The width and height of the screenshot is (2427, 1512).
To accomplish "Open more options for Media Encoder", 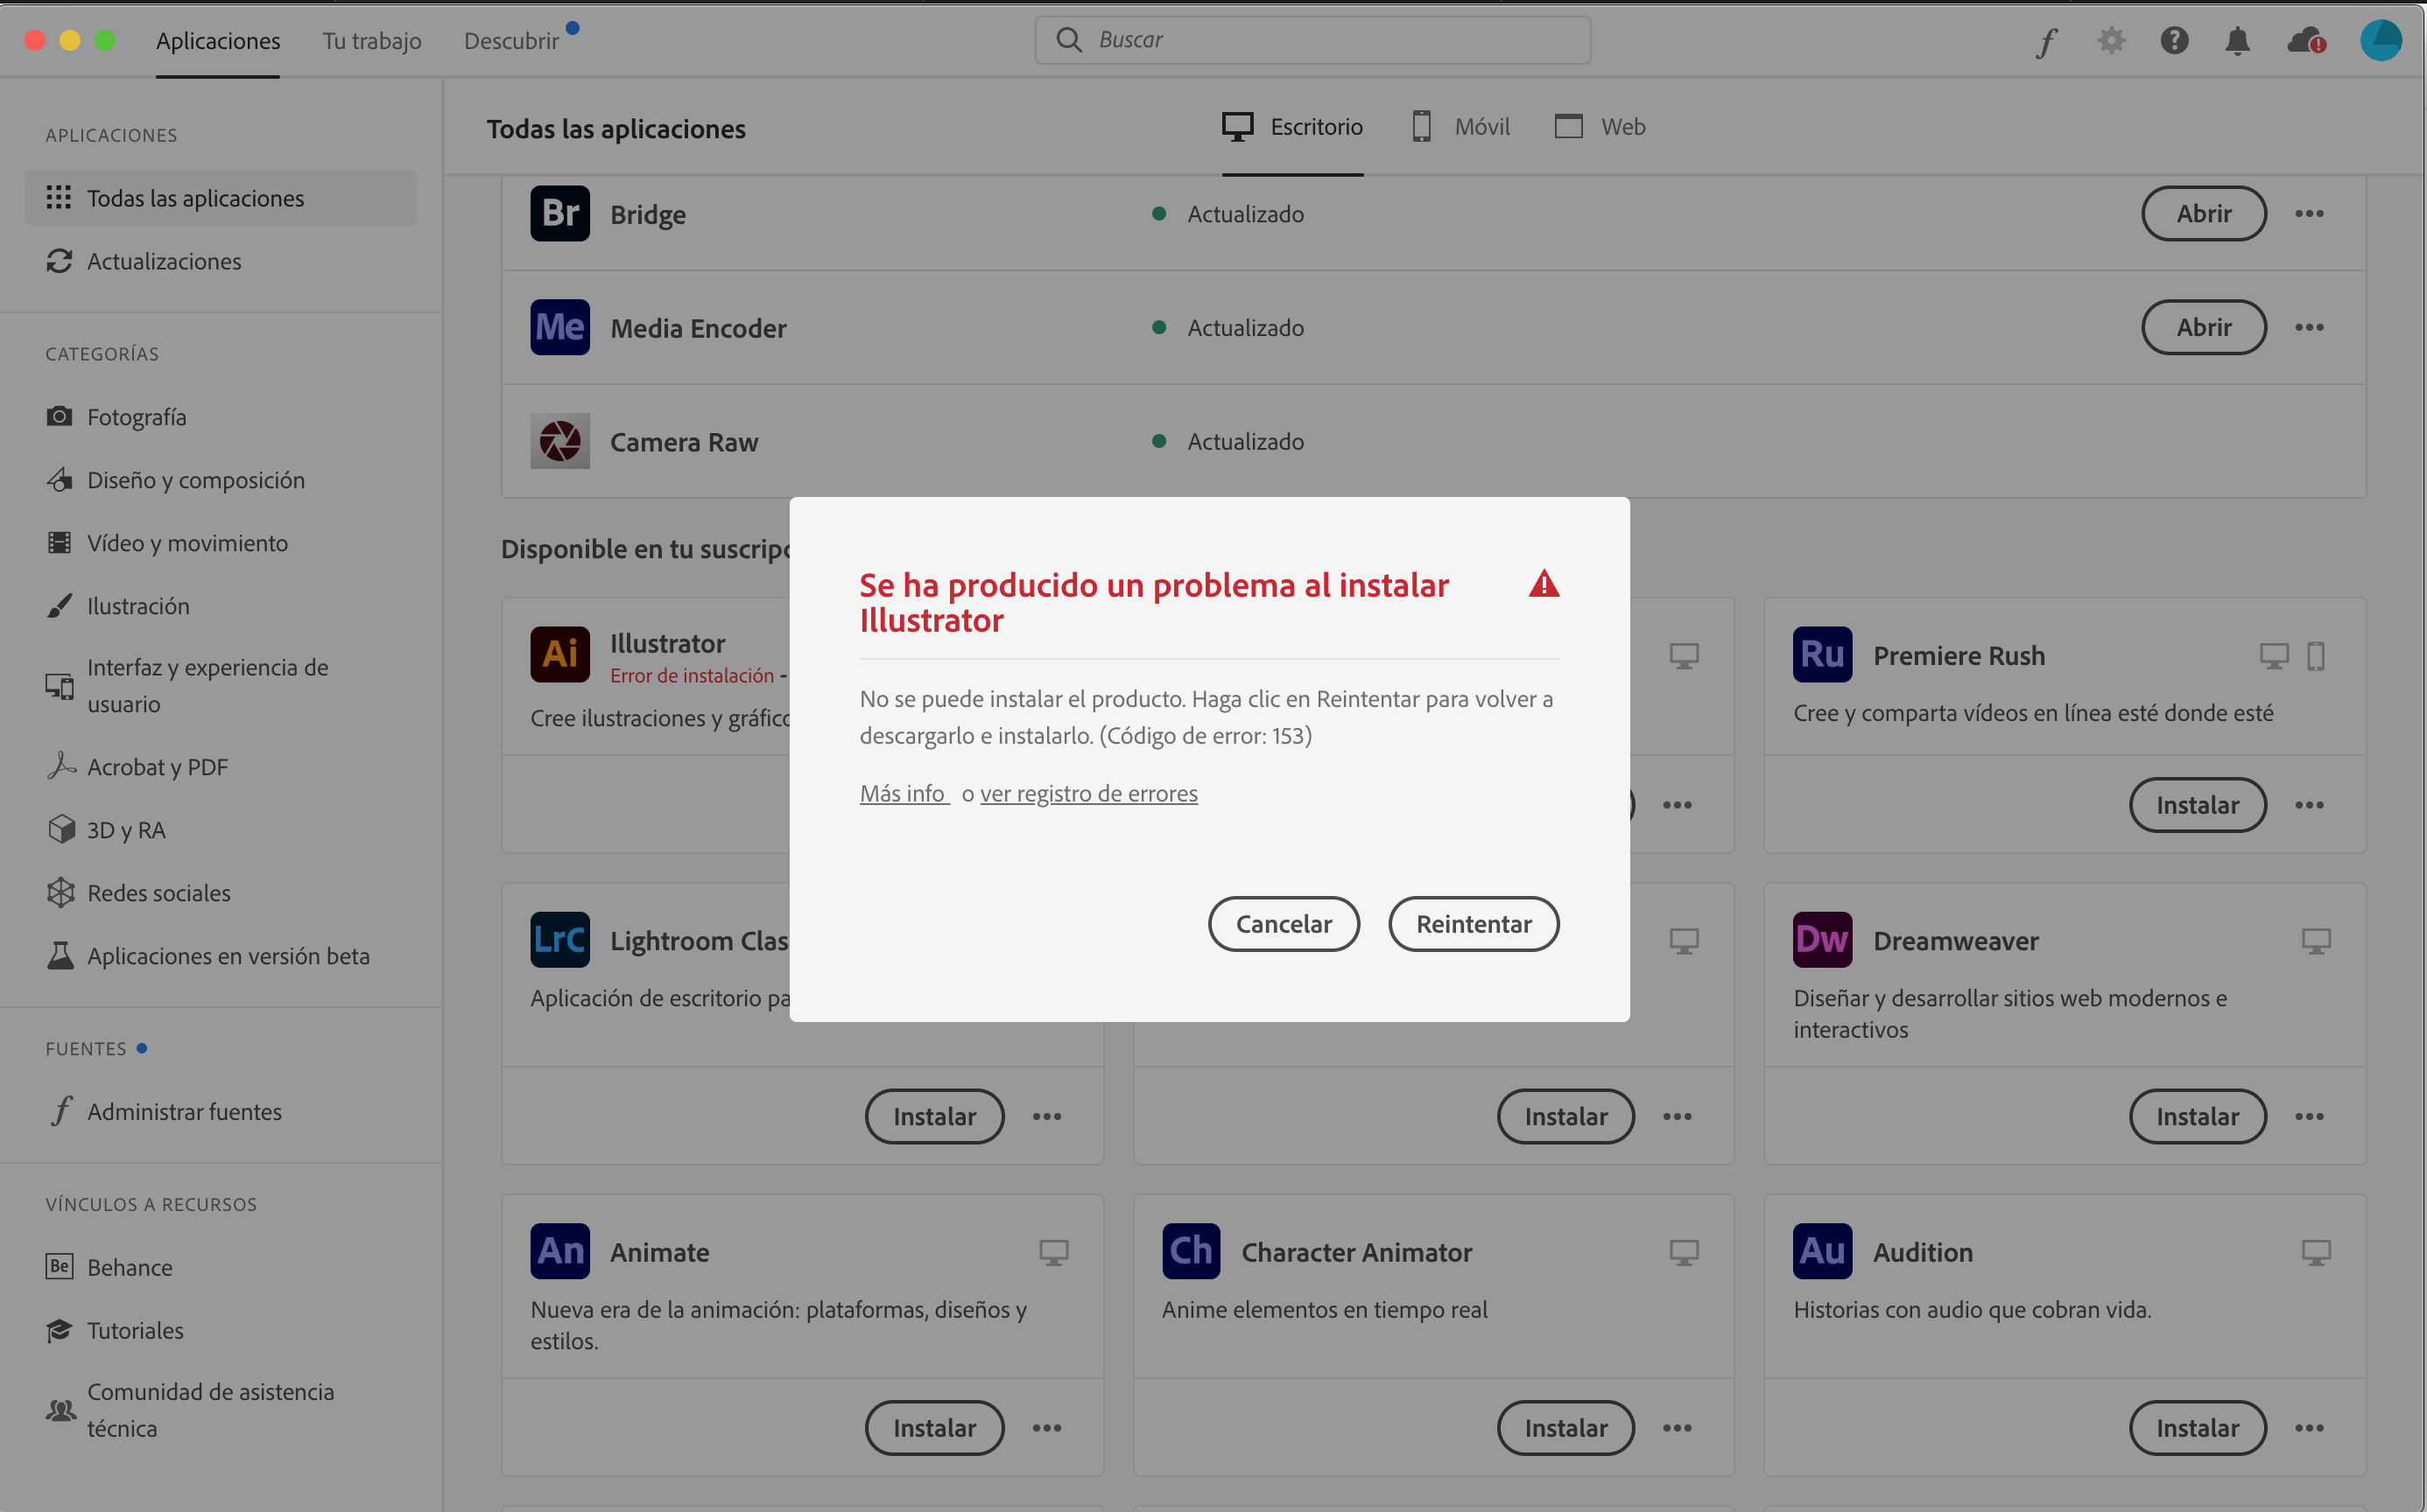I will point(2311,327).
